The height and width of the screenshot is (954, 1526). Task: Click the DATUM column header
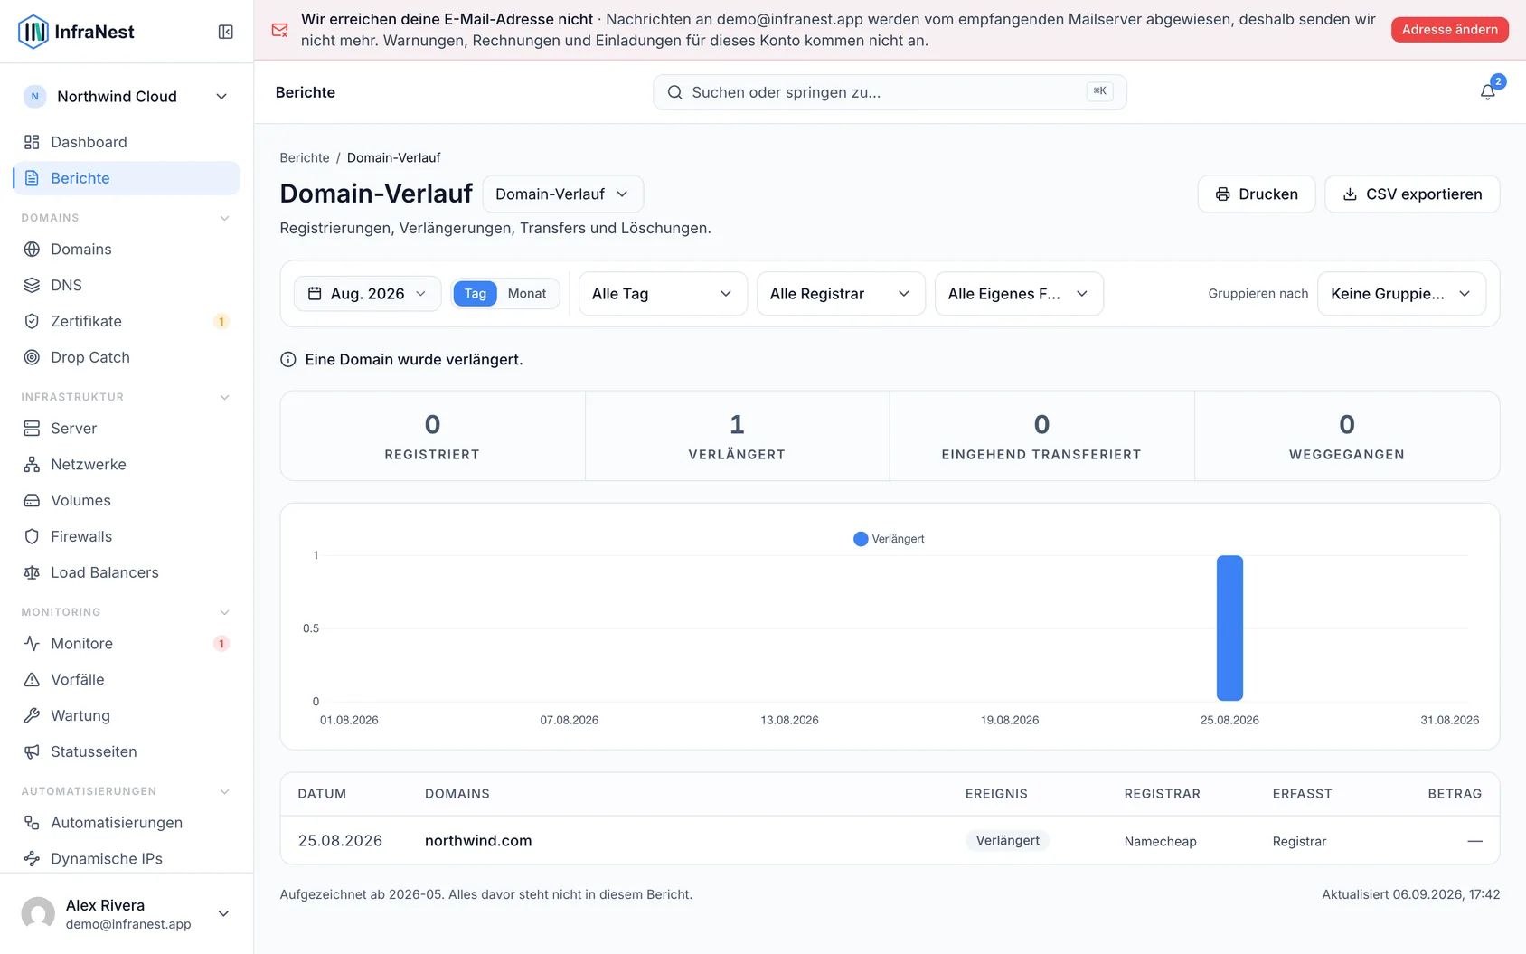322,793
